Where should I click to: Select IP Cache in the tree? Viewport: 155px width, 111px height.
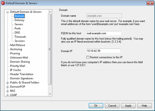click(x=15, y=70)
